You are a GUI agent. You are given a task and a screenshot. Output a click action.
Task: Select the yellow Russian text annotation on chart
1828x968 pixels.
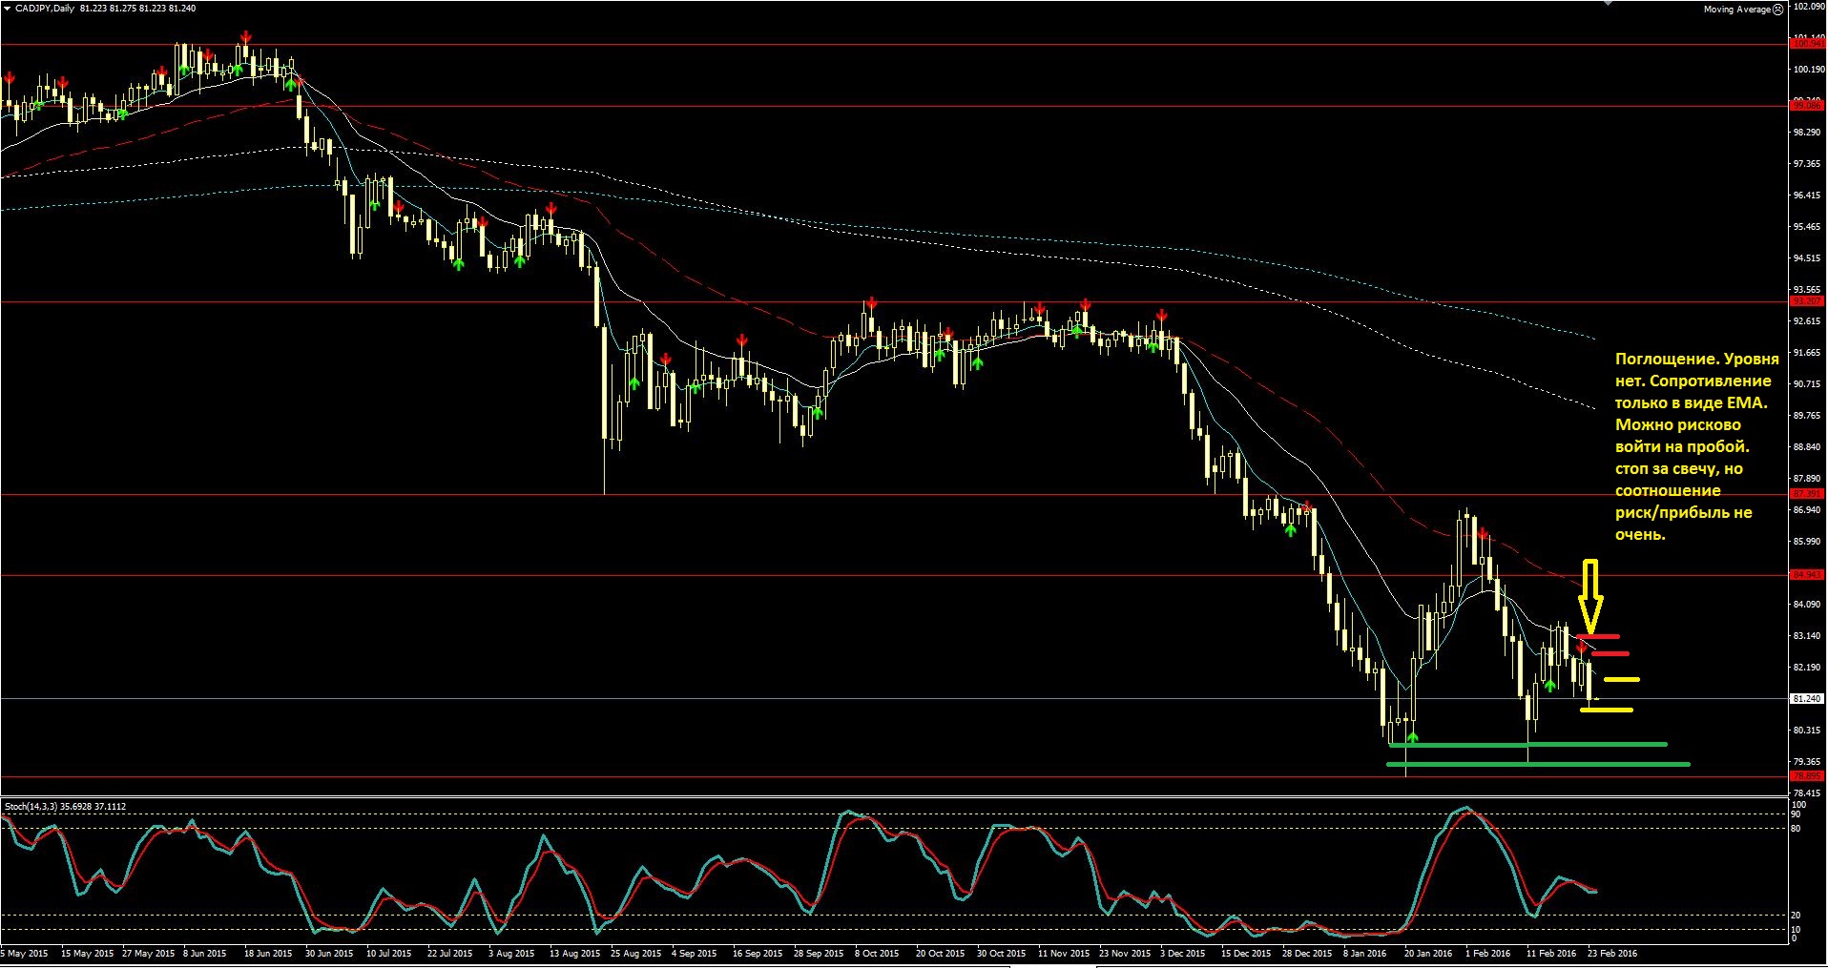pos(1696,446)
